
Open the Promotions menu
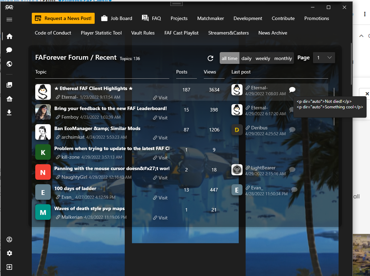point(316,18)
